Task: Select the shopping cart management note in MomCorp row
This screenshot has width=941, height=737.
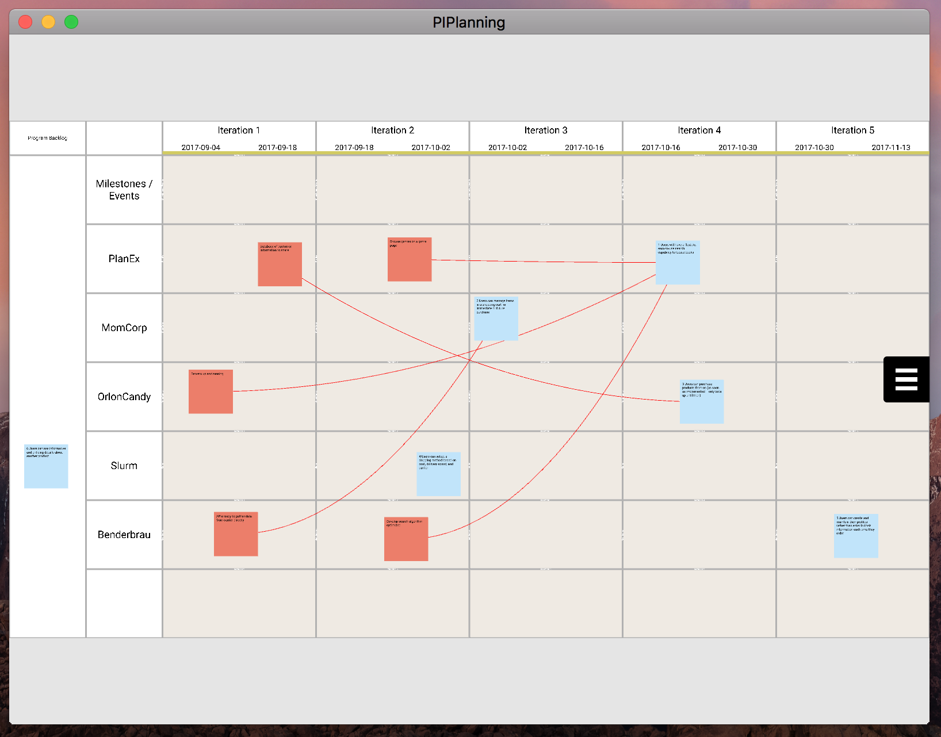Action: click(496, 318)
